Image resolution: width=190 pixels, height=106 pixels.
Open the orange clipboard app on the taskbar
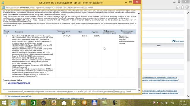84,103
